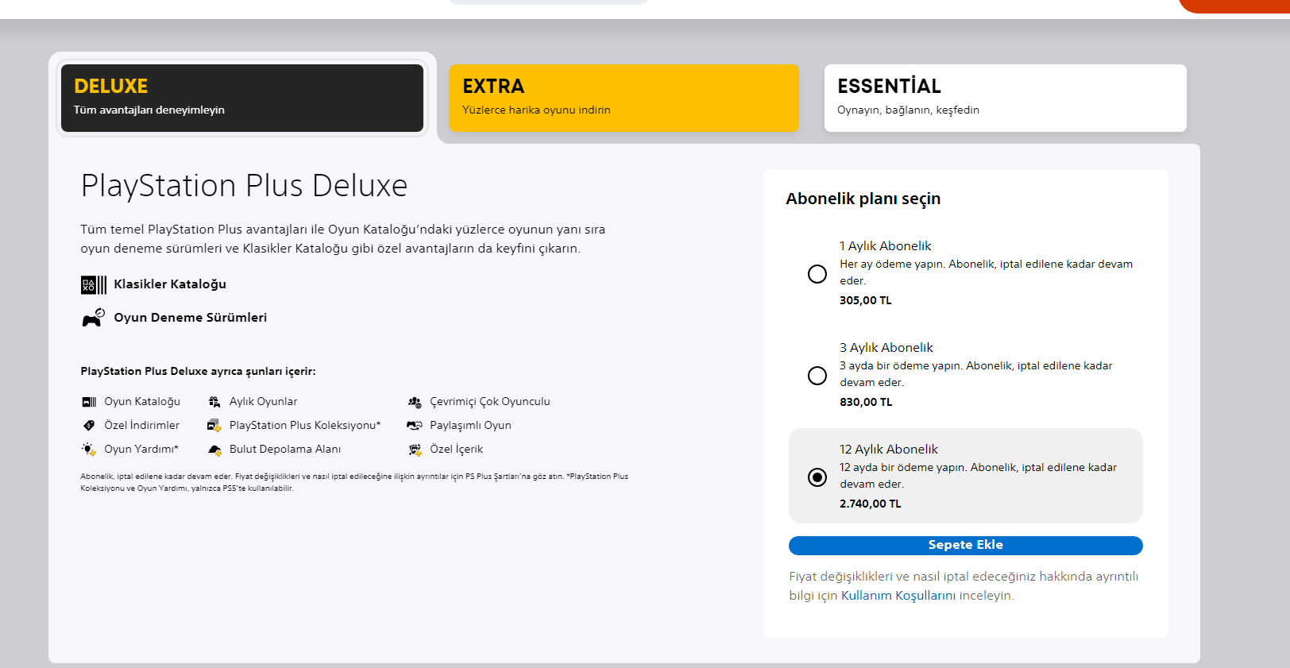Screen dimensions: 1290x668
Task: Click the Aylık Oyunlar icon
Action: click(x=214, y=402)
